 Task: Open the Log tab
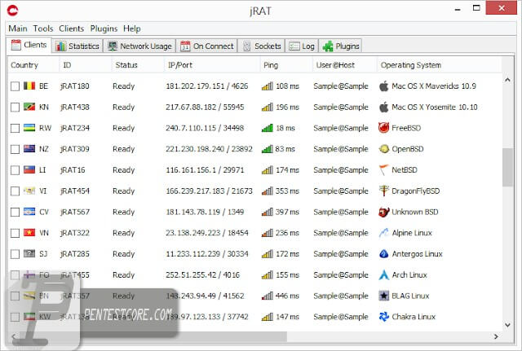pos(302,46)
